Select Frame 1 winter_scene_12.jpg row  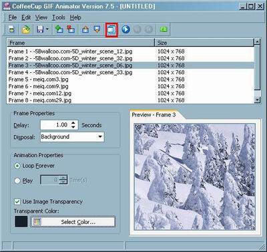(130, 51)
